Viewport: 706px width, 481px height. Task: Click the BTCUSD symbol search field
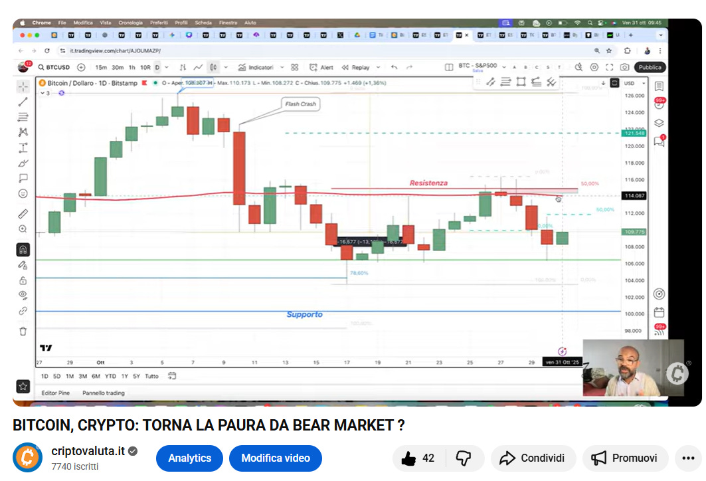(x=54, y=67)
